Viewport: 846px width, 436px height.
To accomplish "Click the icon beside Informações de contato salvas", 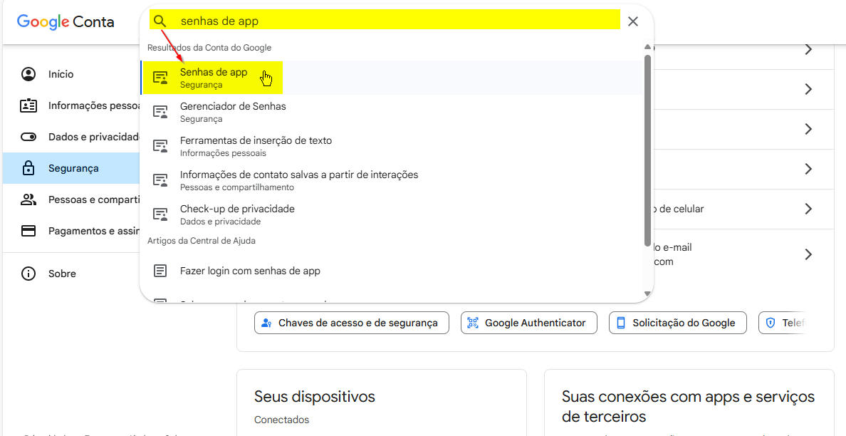I will [x=160, y=180].
